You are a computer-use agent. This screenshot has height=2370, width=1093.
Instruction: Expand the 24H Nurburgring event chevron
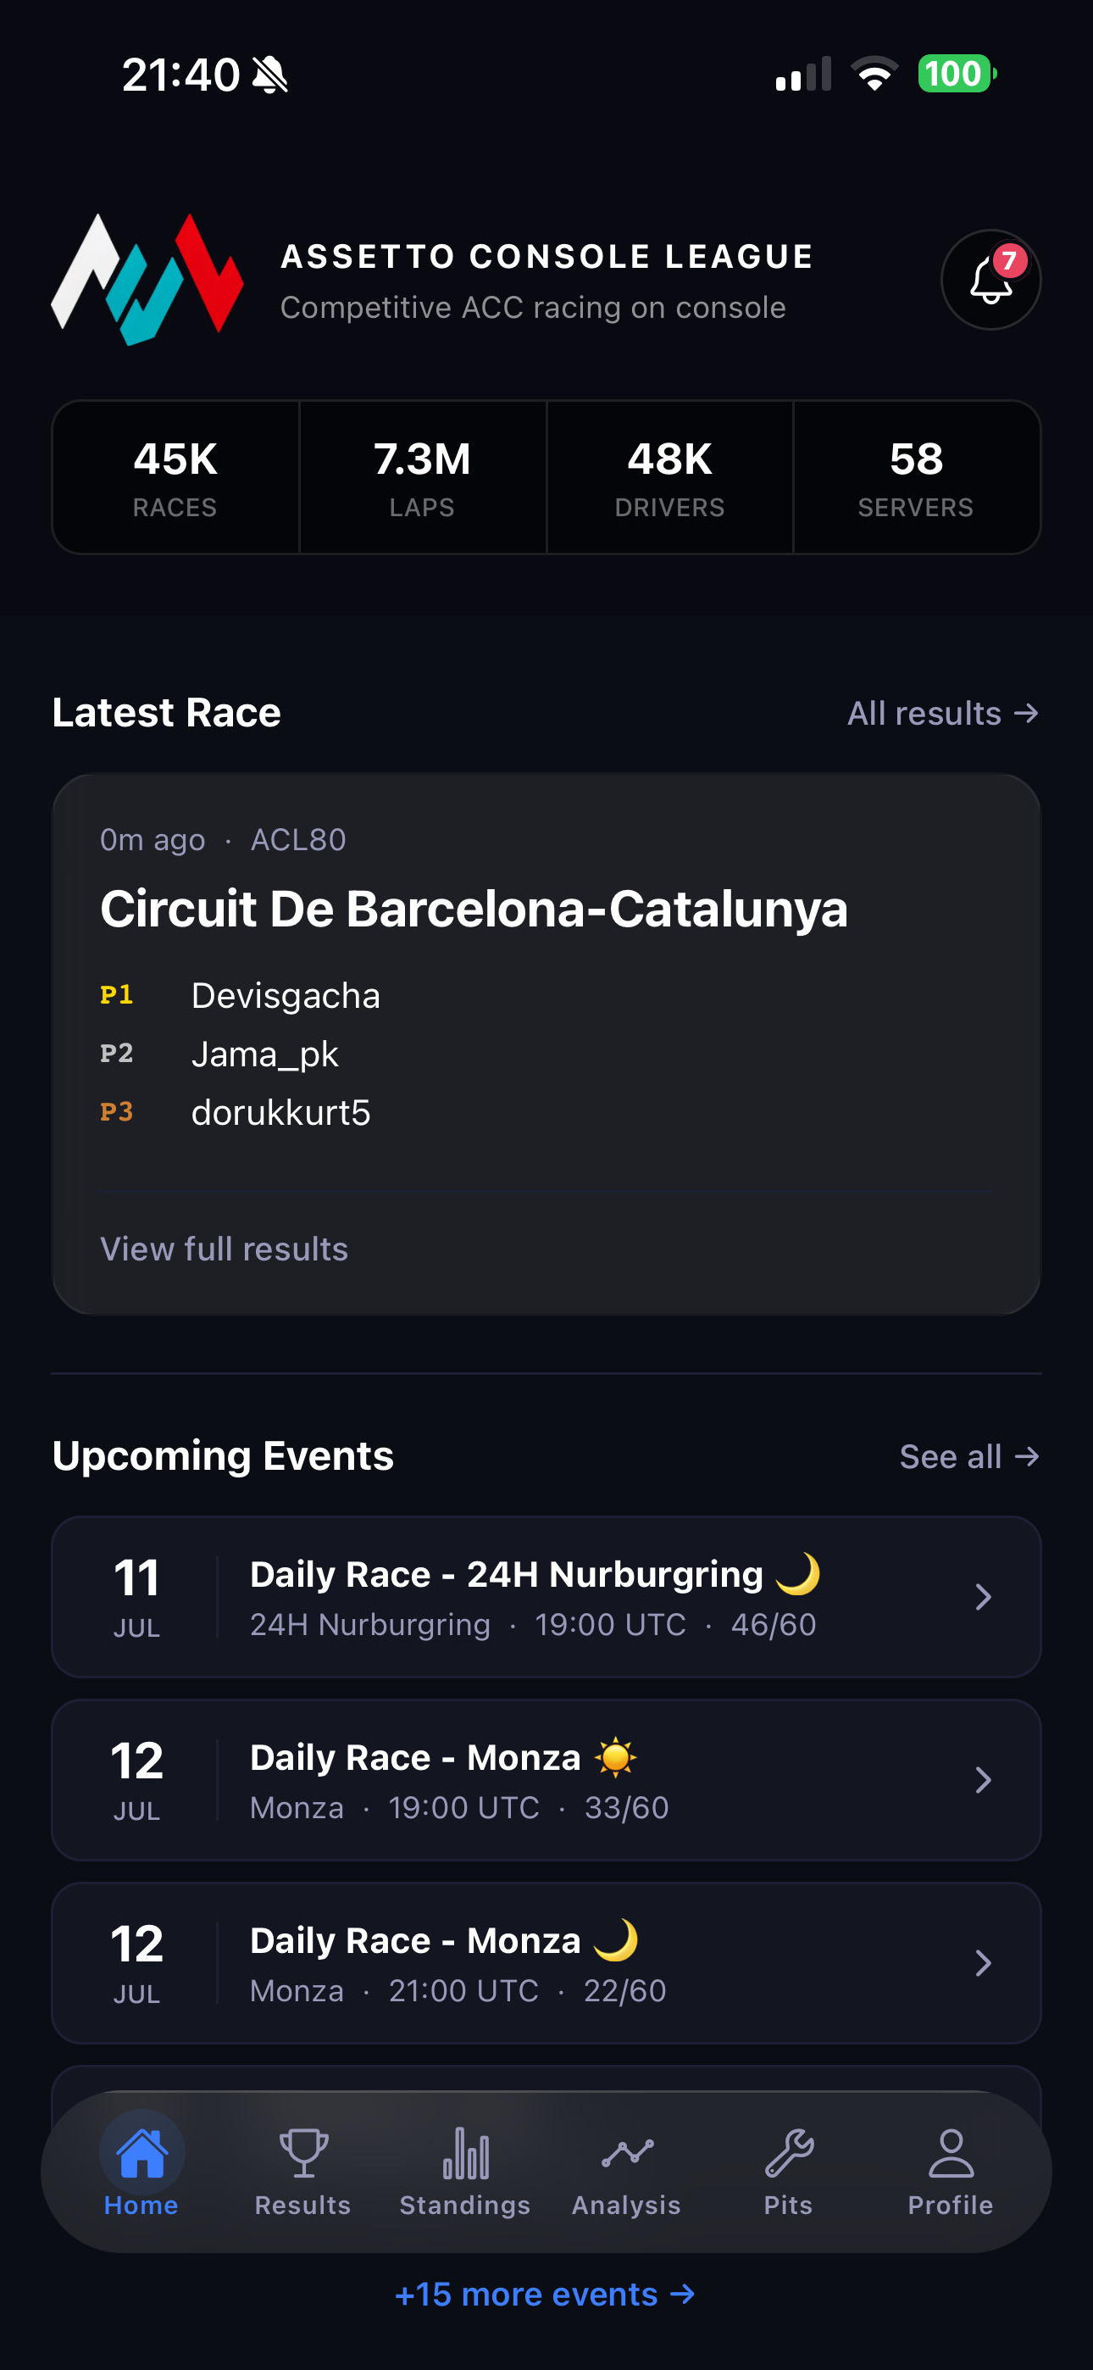click(983, 1597)
